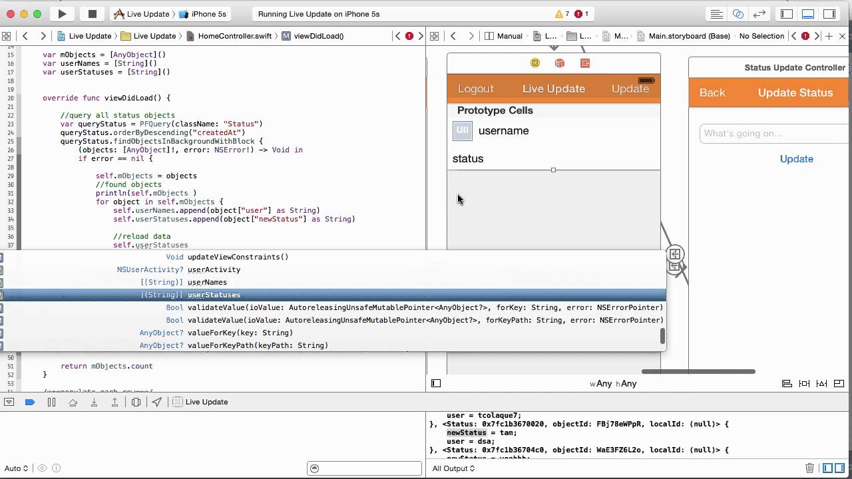Image resolution: width=852 pixels, height=479 pixels.
Task: Toggle the document outline button
Action: pos(436,383)
